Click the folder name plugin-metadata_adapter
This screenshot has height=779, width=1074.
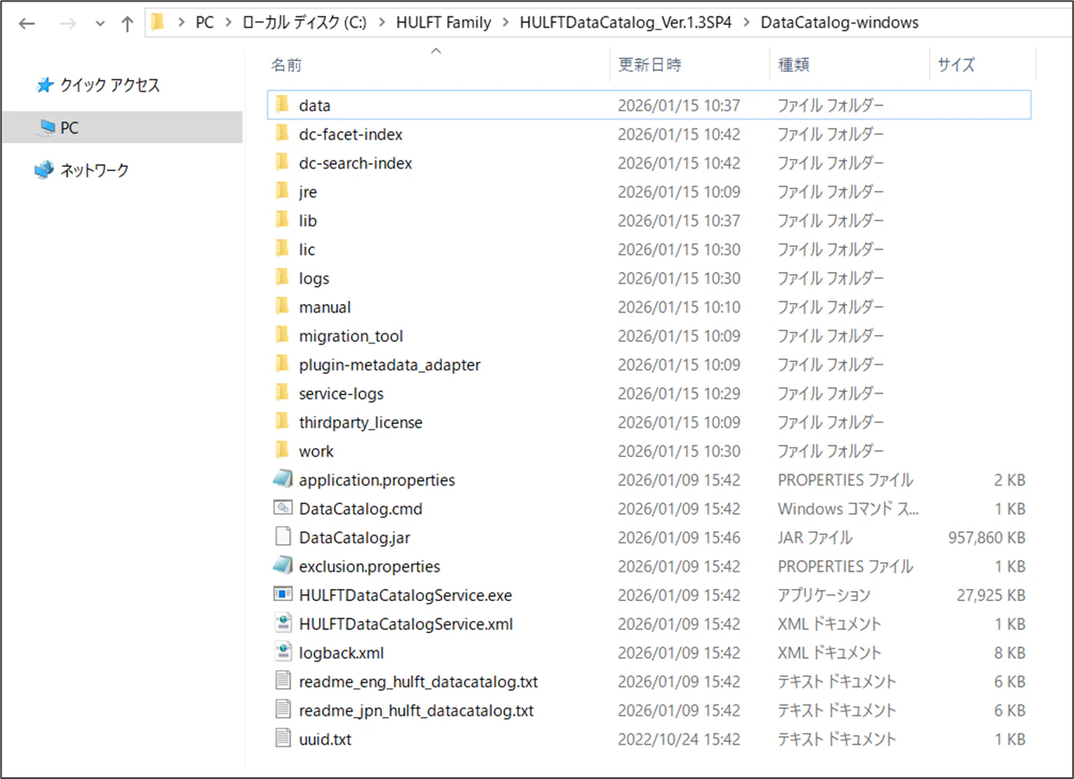coord(389,364)
